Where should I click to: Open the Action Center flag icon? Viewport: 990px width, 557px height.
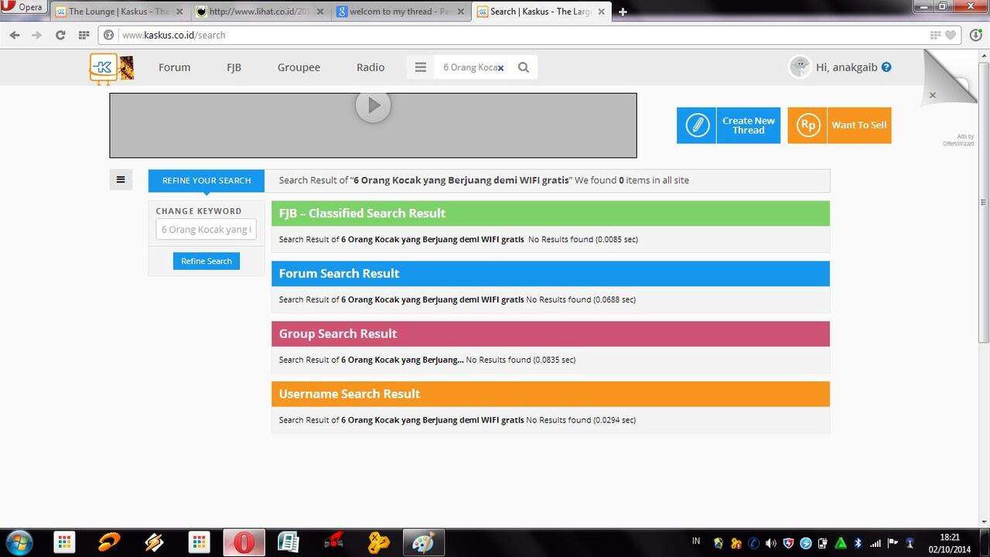893,543
